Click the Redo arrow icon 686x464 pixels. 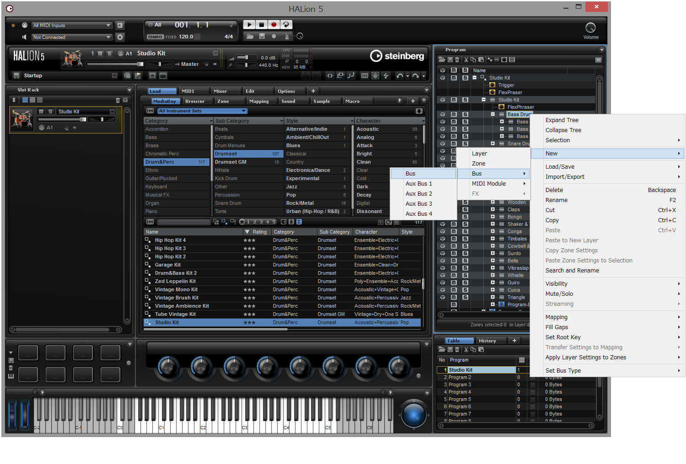coord(415,75)
